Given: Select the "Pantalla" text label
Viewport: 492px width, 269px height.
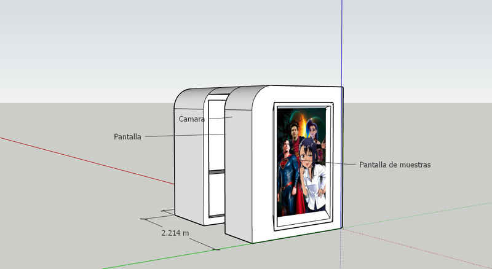Looking at the screenshot, I should (127, 137).
